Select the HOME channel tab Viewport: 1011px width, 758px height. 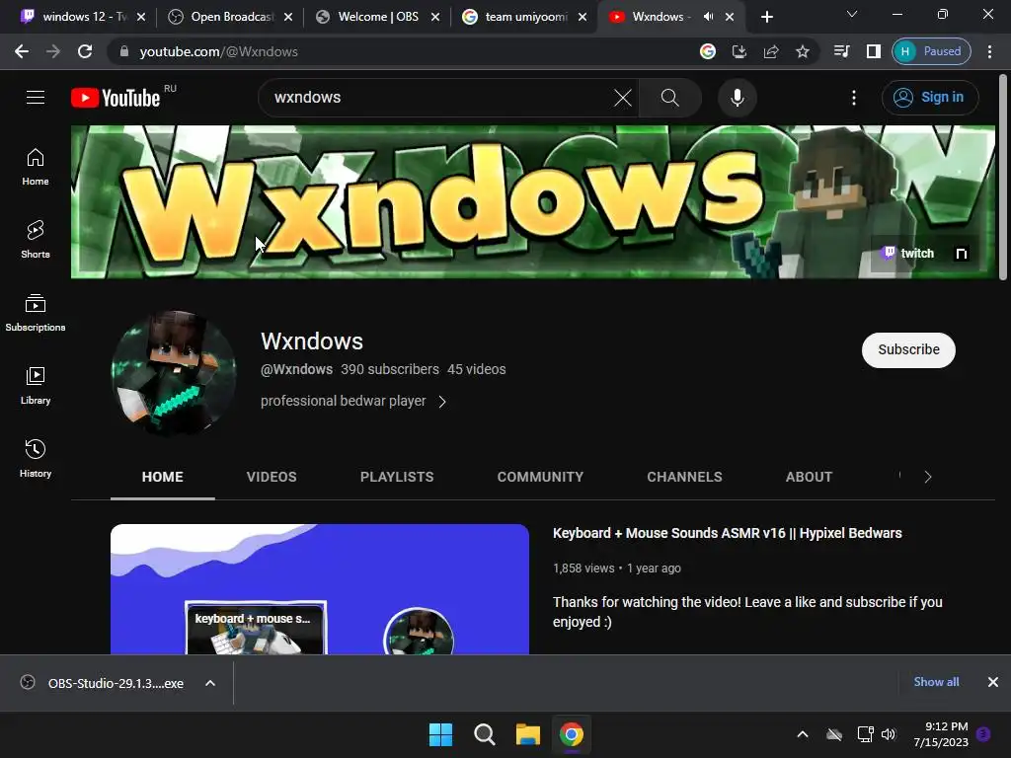(163, 477)
